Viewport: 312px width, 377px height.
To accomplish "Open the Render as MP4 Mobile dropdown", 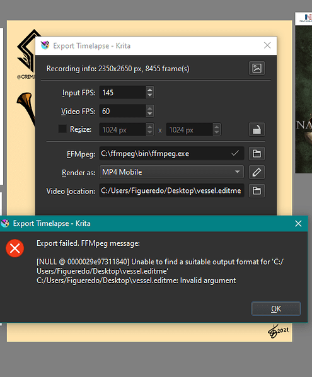I will tap(171, 172).
